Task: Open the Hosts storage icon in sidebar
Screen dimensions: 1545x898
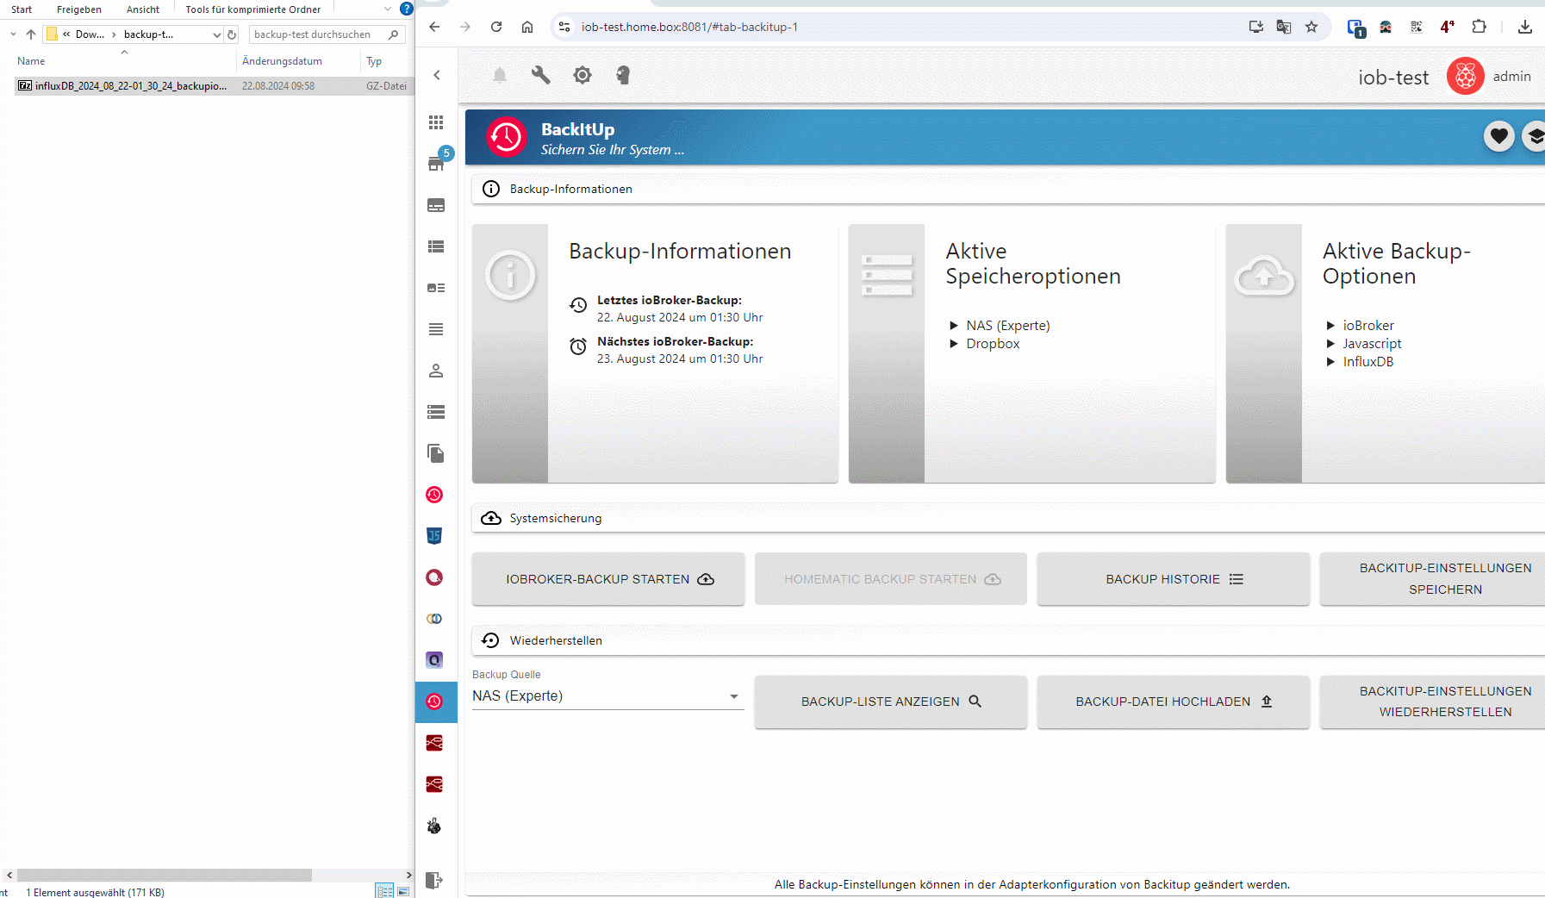Action: pyautogui.click(x=436, y=412)
